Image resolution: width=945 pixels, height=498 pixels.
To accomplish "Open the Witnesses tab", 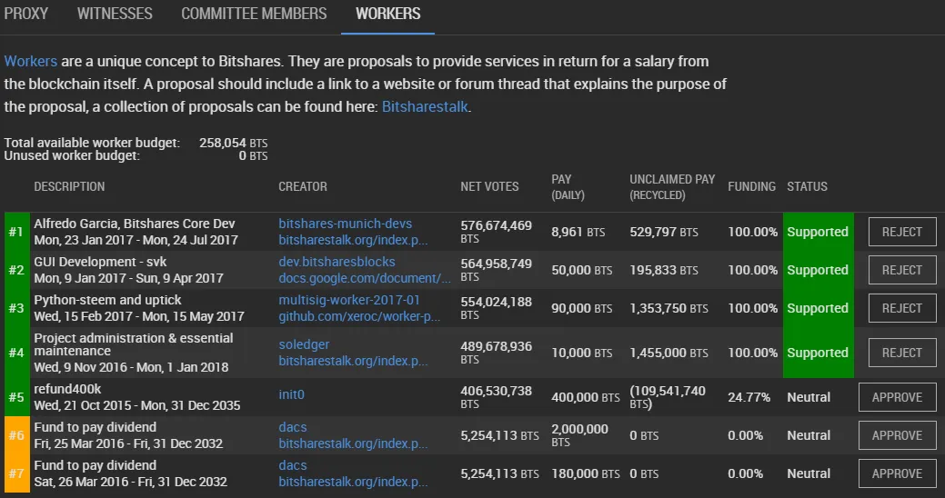I will click(115, 14).
